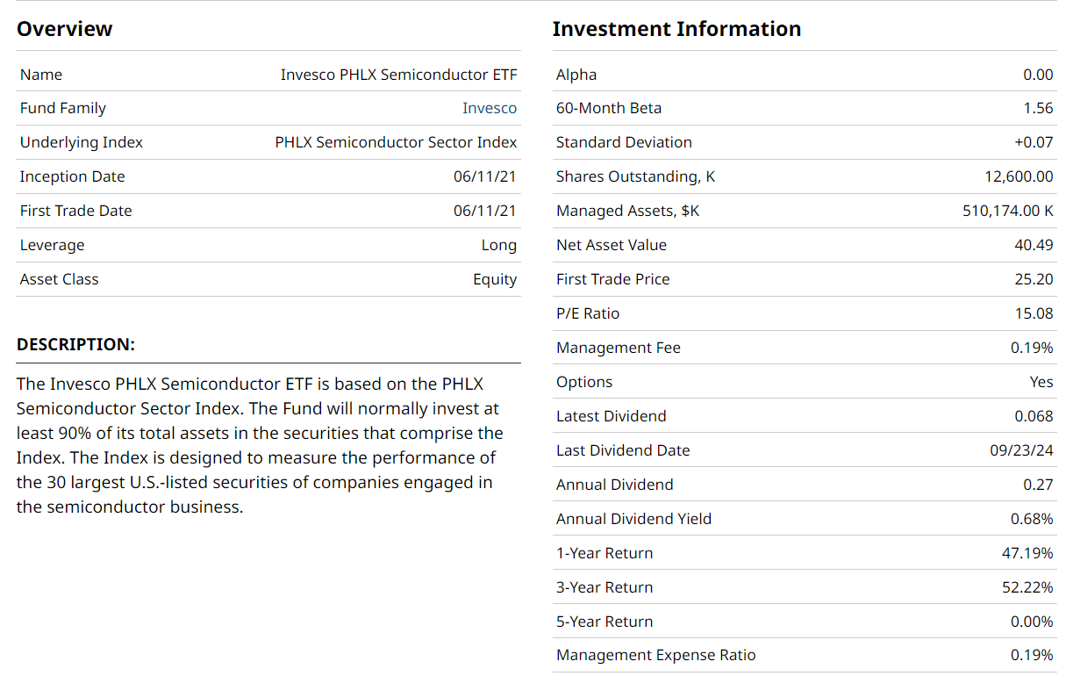Click the Leverage value Long
Screen dimensions: 1073x676
[498, 245]
